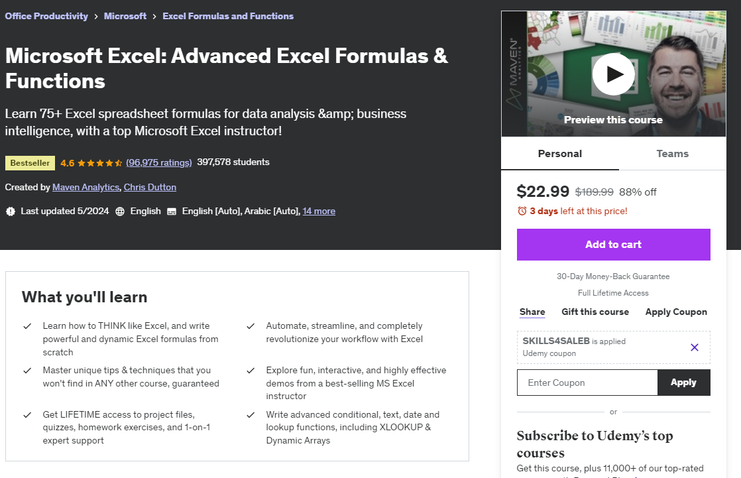This screenshot has height=478, width=741.
Task: Expand the 14 more subtitle languages
Action: (319, 211)
